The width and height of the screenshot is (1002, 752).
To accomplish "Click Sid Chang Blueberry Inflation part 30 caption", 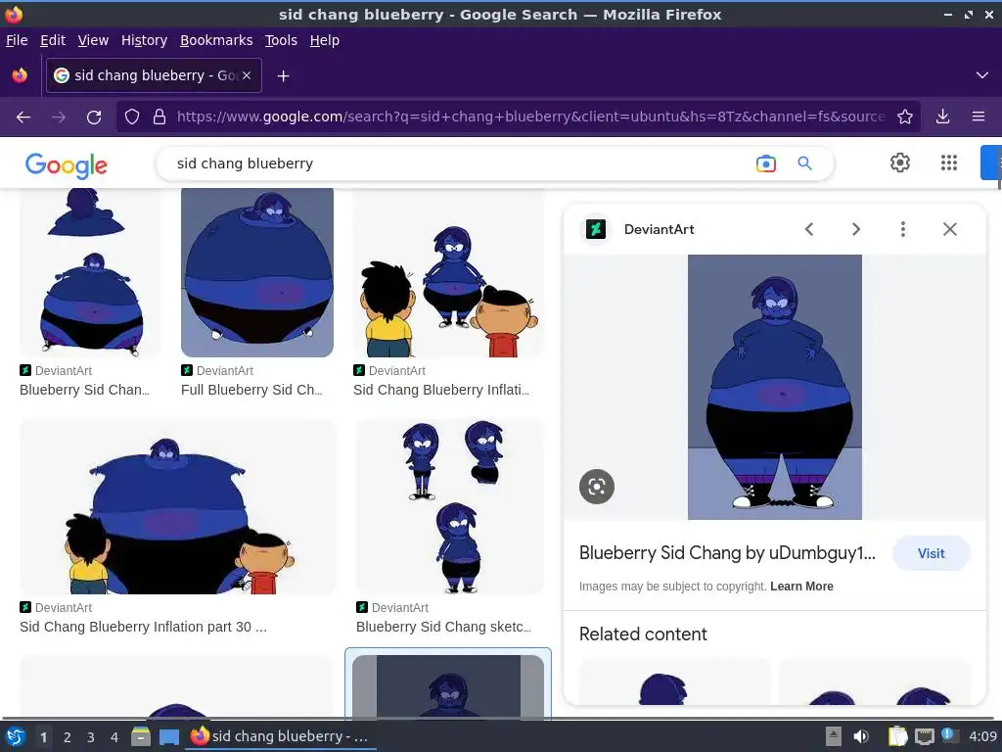I will pyautogui.click(x=143, y=627).
